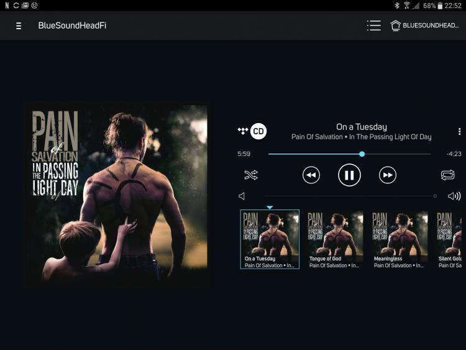The width and height of the screenshot is (466, 350).
Task: Toggle shuffle playback
Action: [x=251, y=175]
